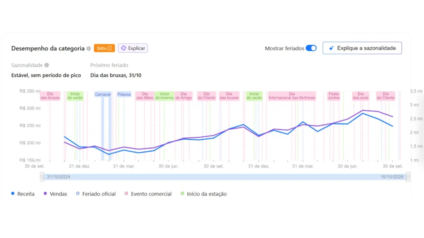Viewport: 424px width, 238px height.
Task: Click the info icon next to Desempenho da categoria
Action: coord(89,49)
